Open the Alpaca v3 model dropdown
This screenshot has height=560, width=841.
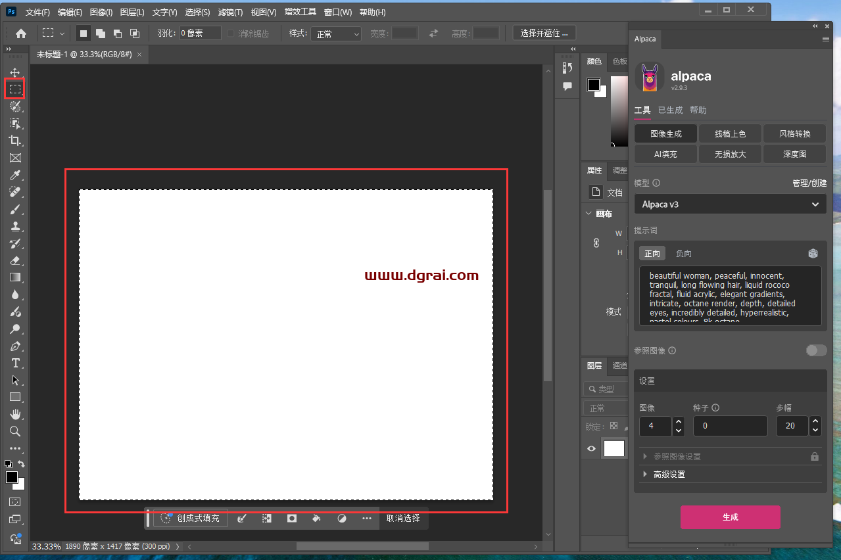click(x=730, y=204)
